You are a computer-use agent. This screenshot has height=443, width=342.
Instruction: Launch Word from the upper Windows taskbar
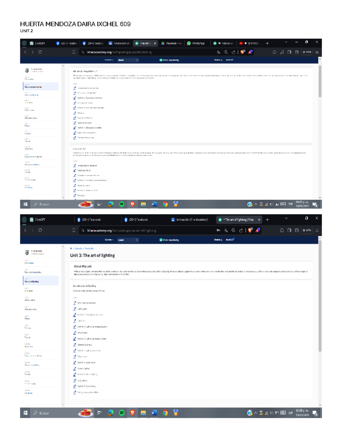tap(154, 204)
